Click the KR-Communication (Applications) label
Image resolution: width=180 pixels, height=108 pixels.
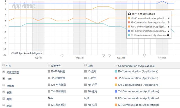click(x=138, y=105)
